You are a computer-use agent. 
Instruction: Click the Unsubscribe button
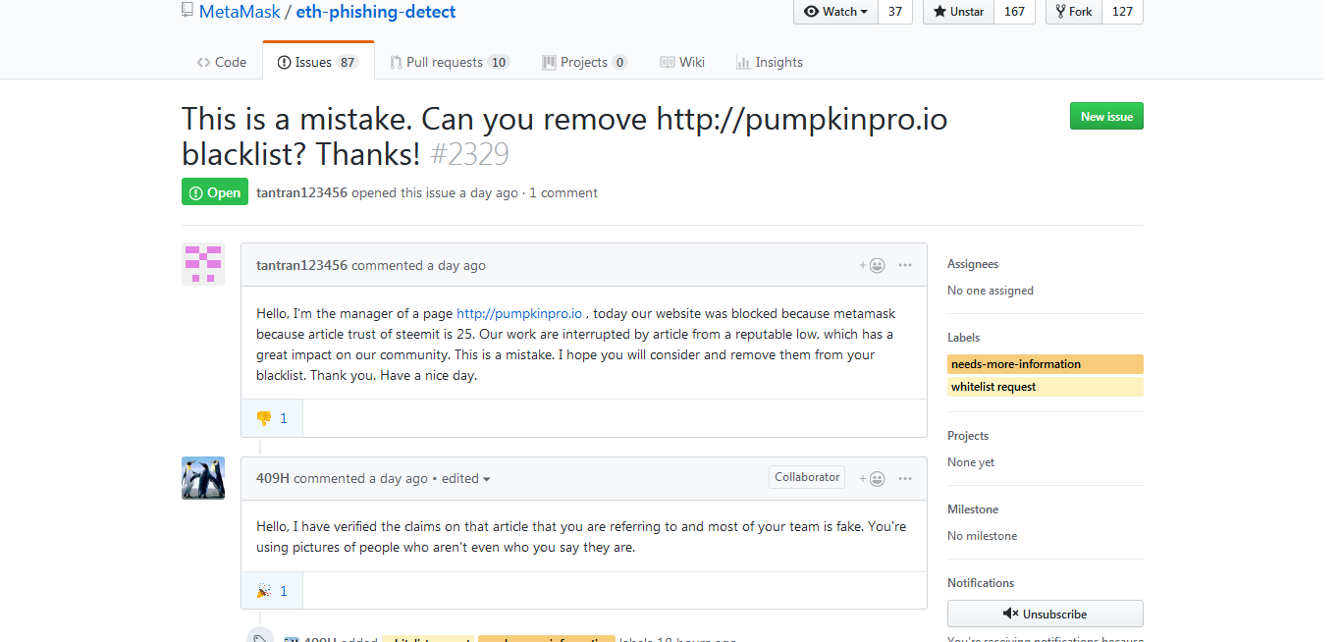tap(1046, 614)
